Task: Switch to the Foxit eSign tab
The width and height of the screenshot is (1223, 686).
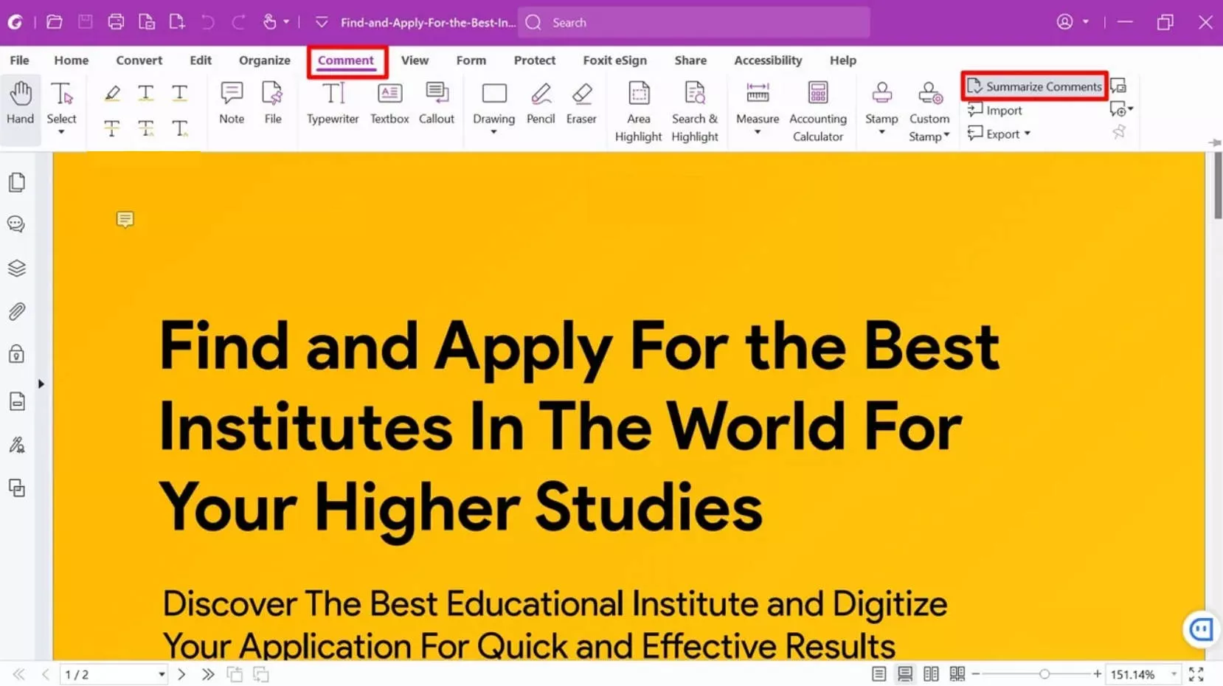Action: click(x=614, y=60)
